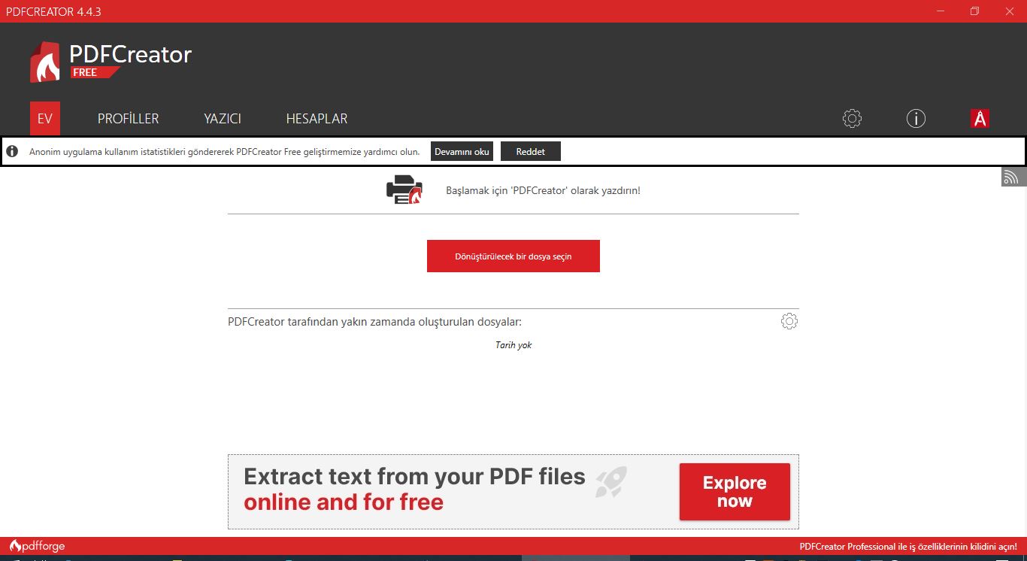Switch to the EV home tab
The image size is (1027, 561).
click(45, 119)
